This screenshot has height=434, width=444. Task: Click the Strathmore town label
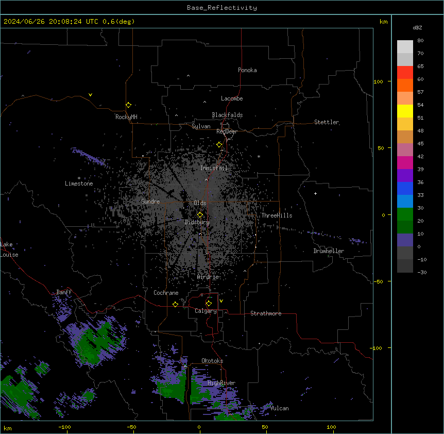tap(266, 313)
